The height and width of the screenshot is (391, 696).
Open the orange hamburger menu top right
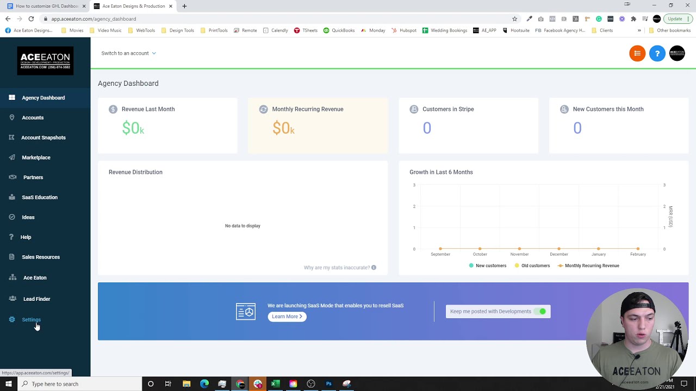(637, 53)
